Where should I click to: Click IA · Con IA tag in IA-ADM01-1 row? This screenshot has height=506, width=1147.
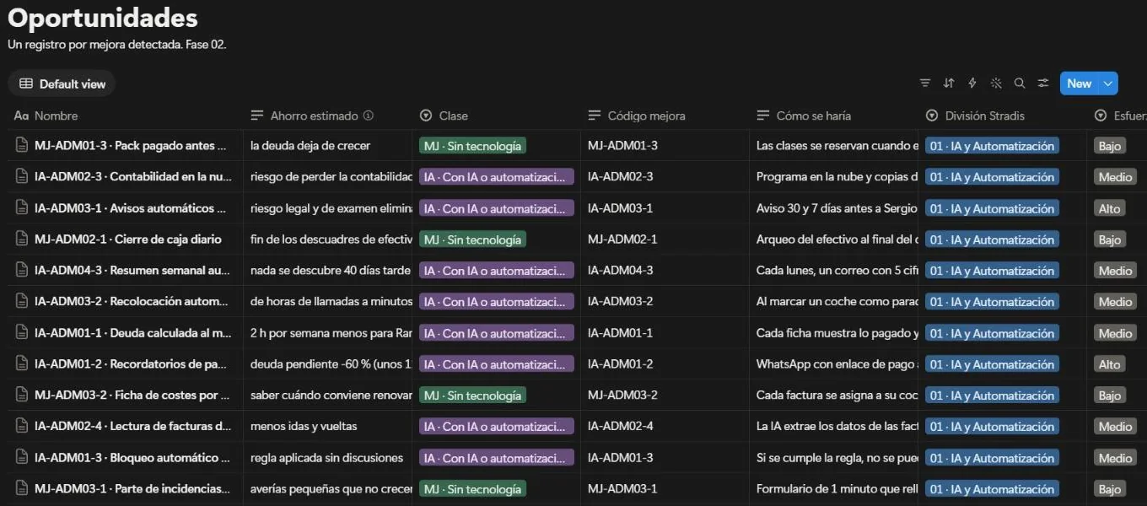497,333
